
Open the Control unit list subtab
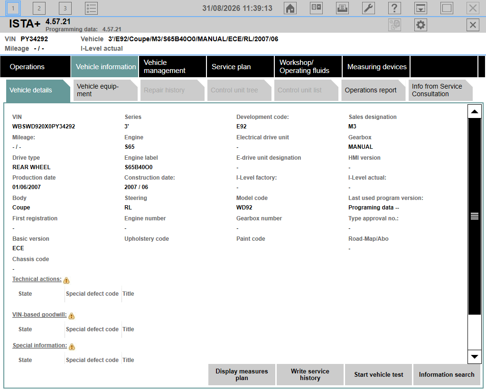point(306,91)
